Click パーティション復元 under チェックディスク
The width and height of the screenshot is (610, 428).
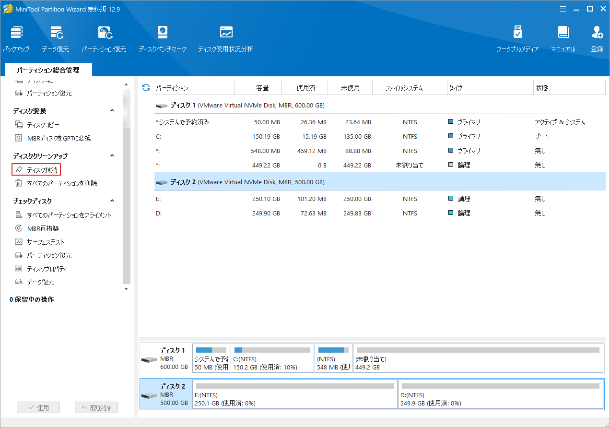43,255
